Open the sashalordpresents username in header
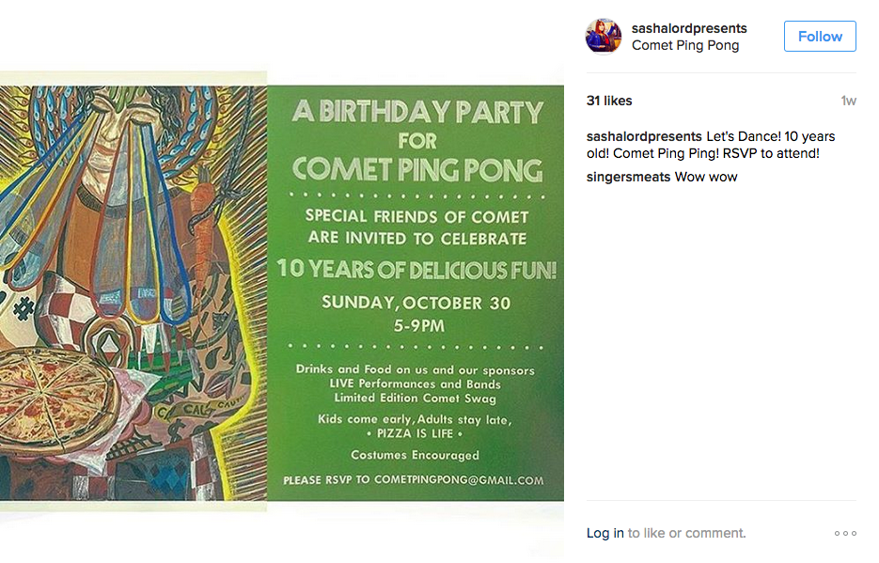The width and height of the screenshot is (879, 563). [689, 28]
